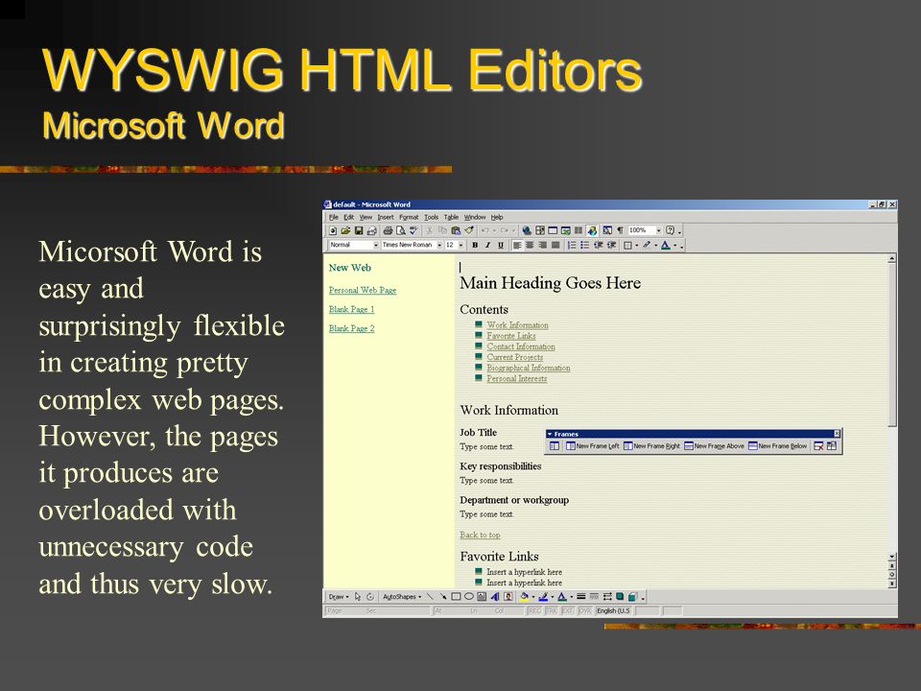Choose the Line Style icon
The image size is (921, 691).
(x=581, y=597)
